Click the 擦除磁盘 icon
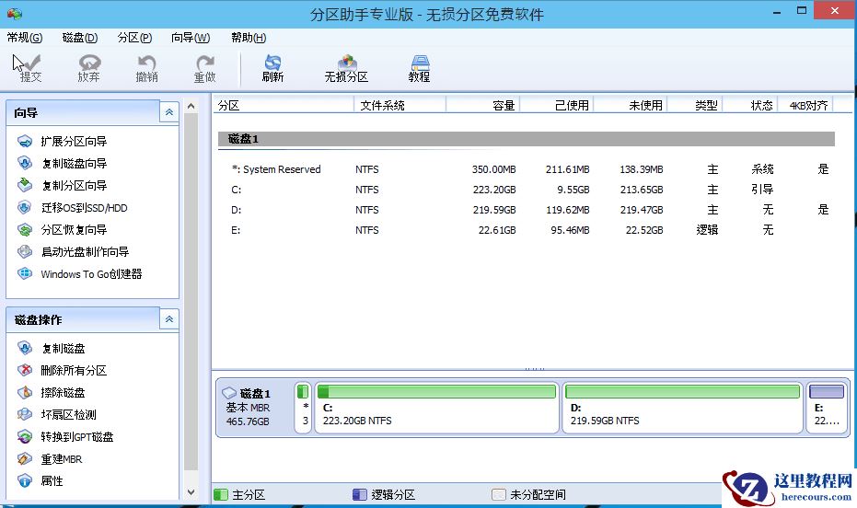 click(x=25, y=392)
